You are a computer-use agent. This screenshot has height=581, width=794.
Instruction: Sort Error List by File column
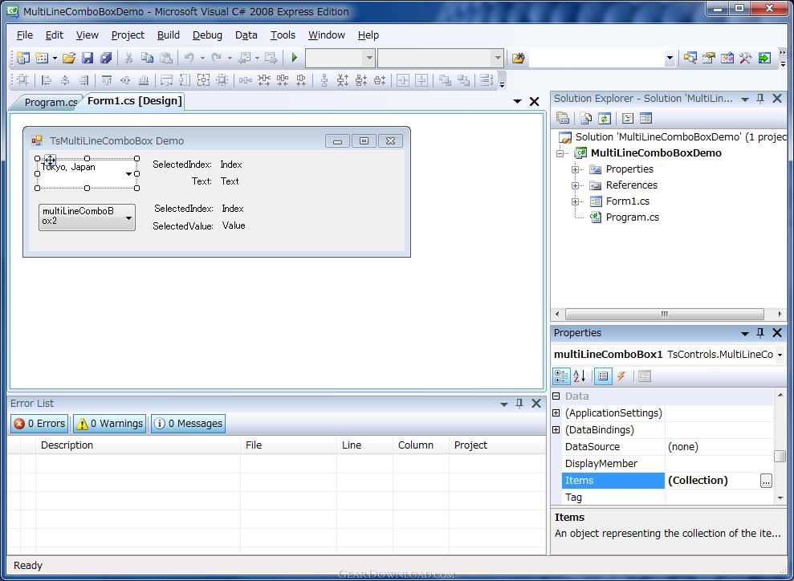[288, 445]
